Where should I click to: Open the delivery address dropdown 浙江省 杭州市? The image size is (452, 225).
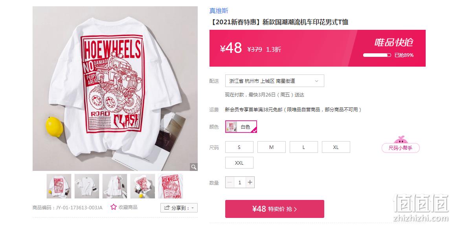coord(274,81)
